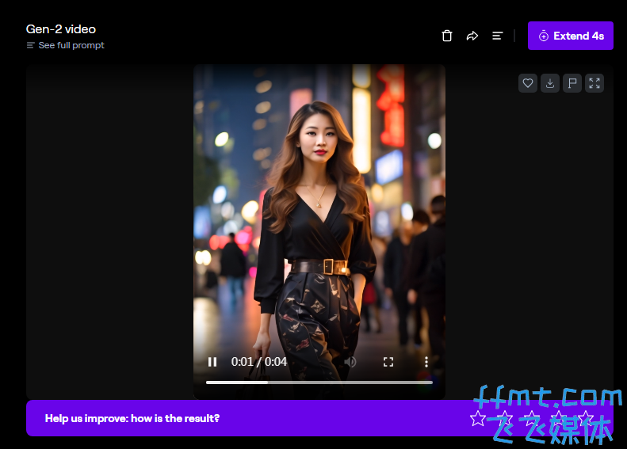The image size is (627, 449).
Task: Open the video player three-dot options
Action: tap(426, 362)
